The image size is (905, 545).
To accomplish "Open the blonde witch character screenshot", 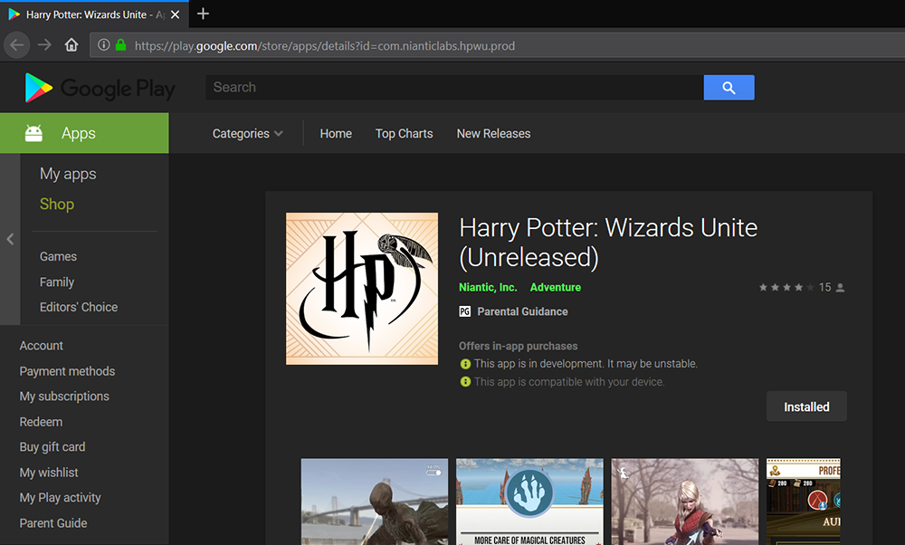I will coord(685,502).
